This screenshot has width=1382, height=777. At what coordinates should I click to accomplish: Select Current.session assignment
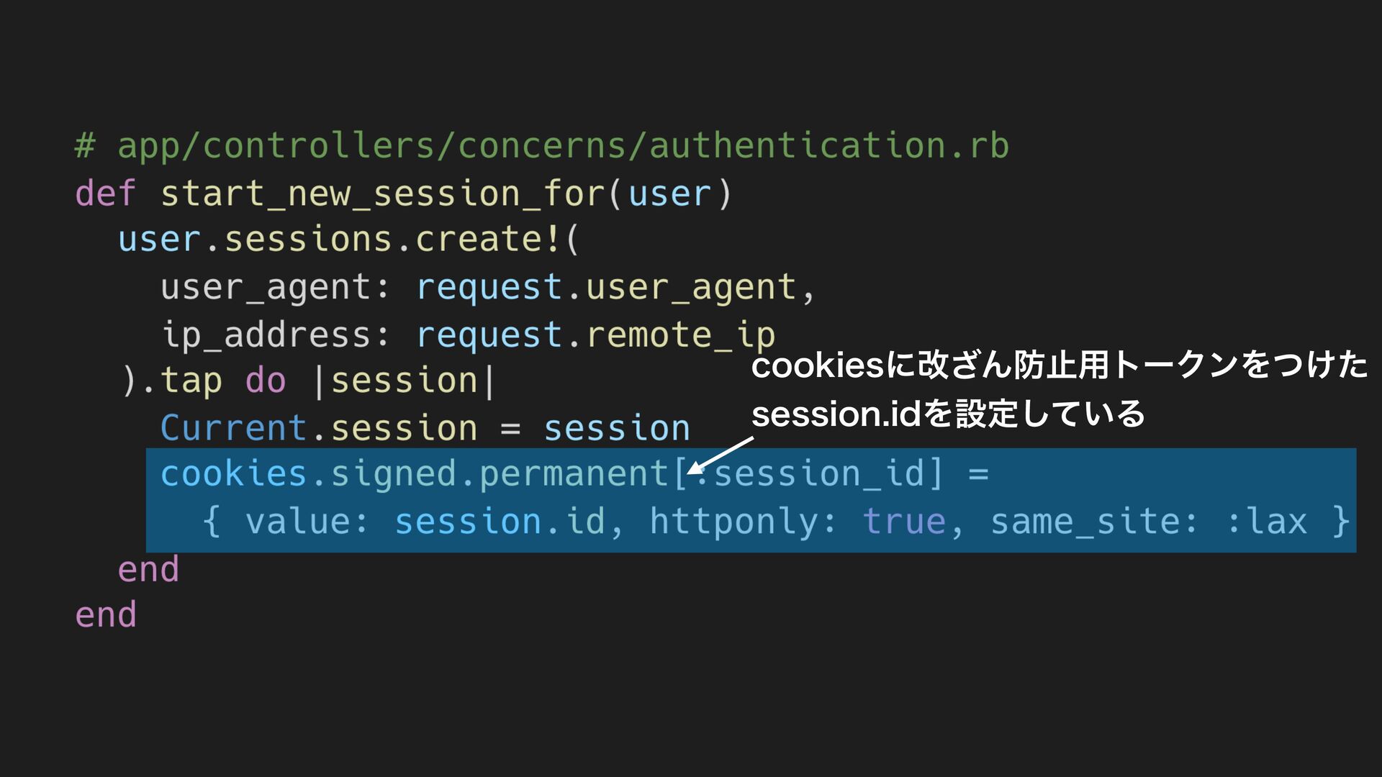point(425,428)
